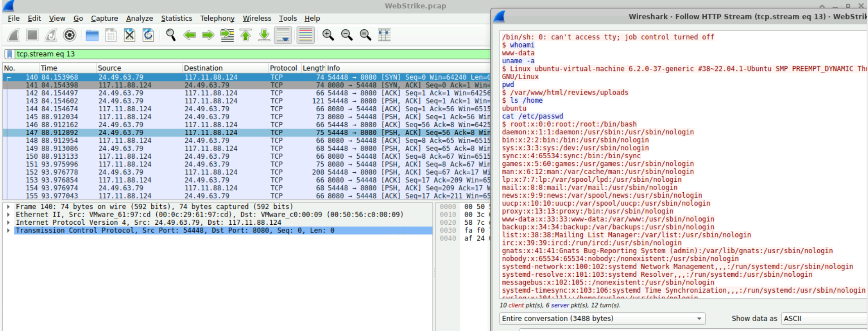Select packet 141, the SYN, ACK row
This screenshot has width=868, height=331.
(x=246, y=85)
